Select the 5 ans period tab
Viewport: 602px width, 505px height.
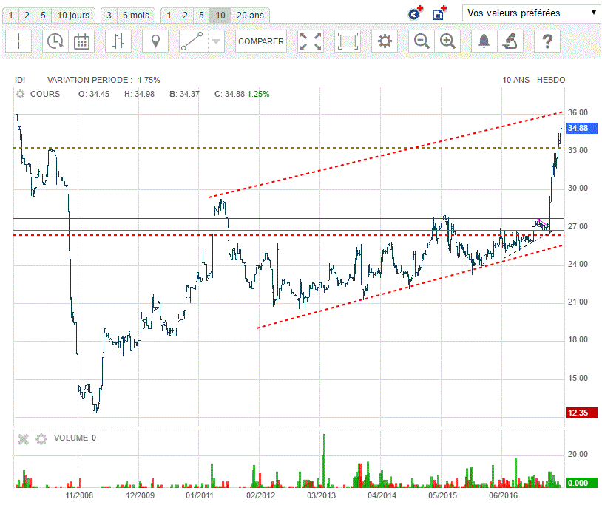click(201, 16)
